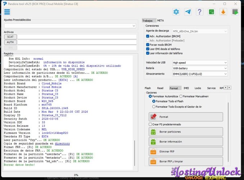Image resolution: width=244 pixels, height=180 pixels.
Task: Toggle Adv. Authorization [BROM] checkbox
Action: [x=148, y=36]
